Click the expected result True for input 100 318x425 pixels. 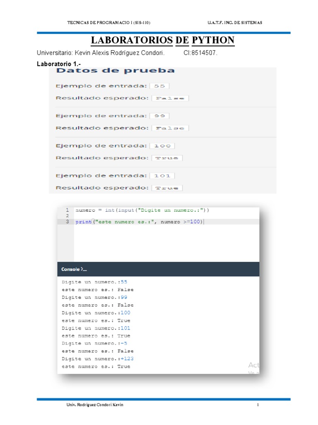[x=167, y=158]
